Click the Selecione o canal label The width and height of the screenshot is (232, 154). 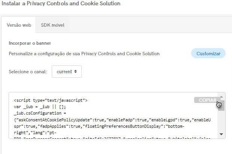tap(28, 72)
